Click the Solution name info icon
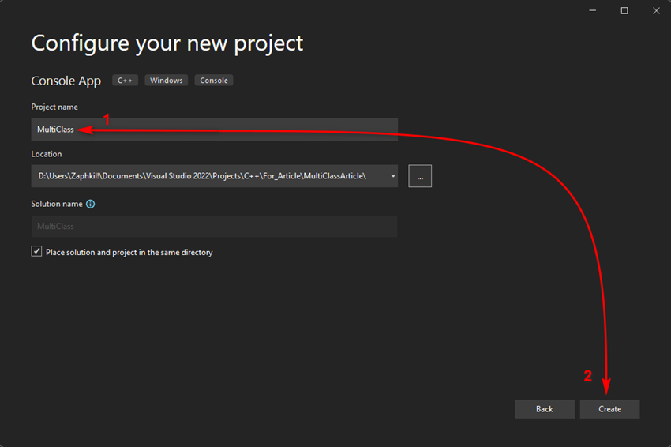 [90, 204]
